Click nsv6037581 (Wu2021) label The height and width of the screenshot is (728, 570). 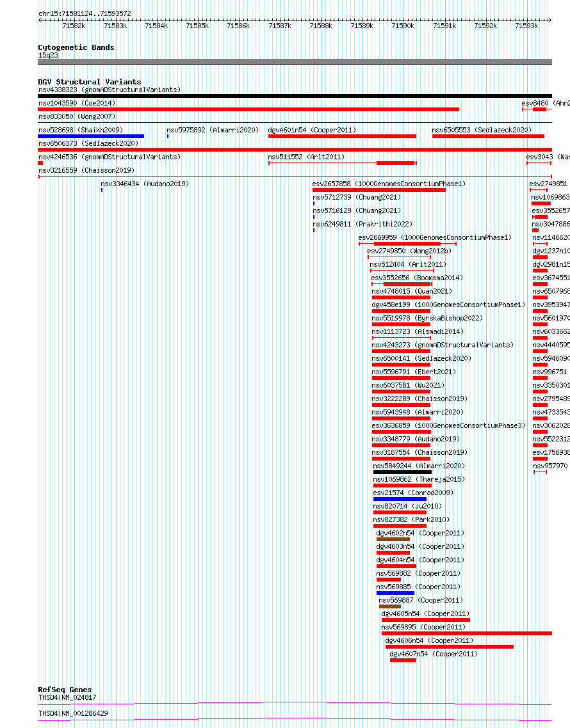click(408, 386)
